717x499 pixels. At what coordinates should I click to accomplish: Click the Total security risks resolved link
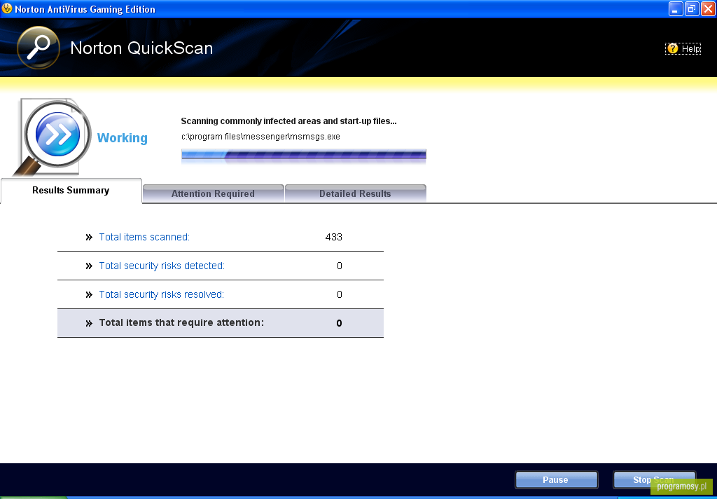162,294
